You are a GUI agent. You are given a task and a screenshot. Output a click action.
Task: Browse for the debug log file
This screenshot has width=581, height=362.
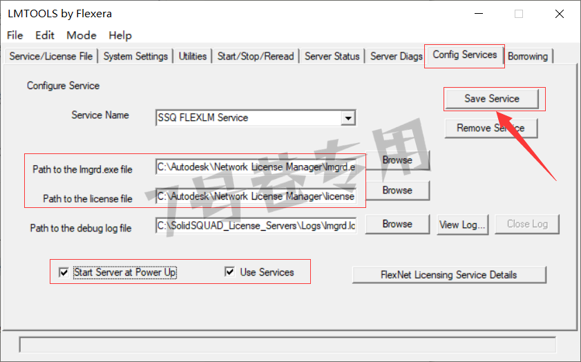(397, 224)
